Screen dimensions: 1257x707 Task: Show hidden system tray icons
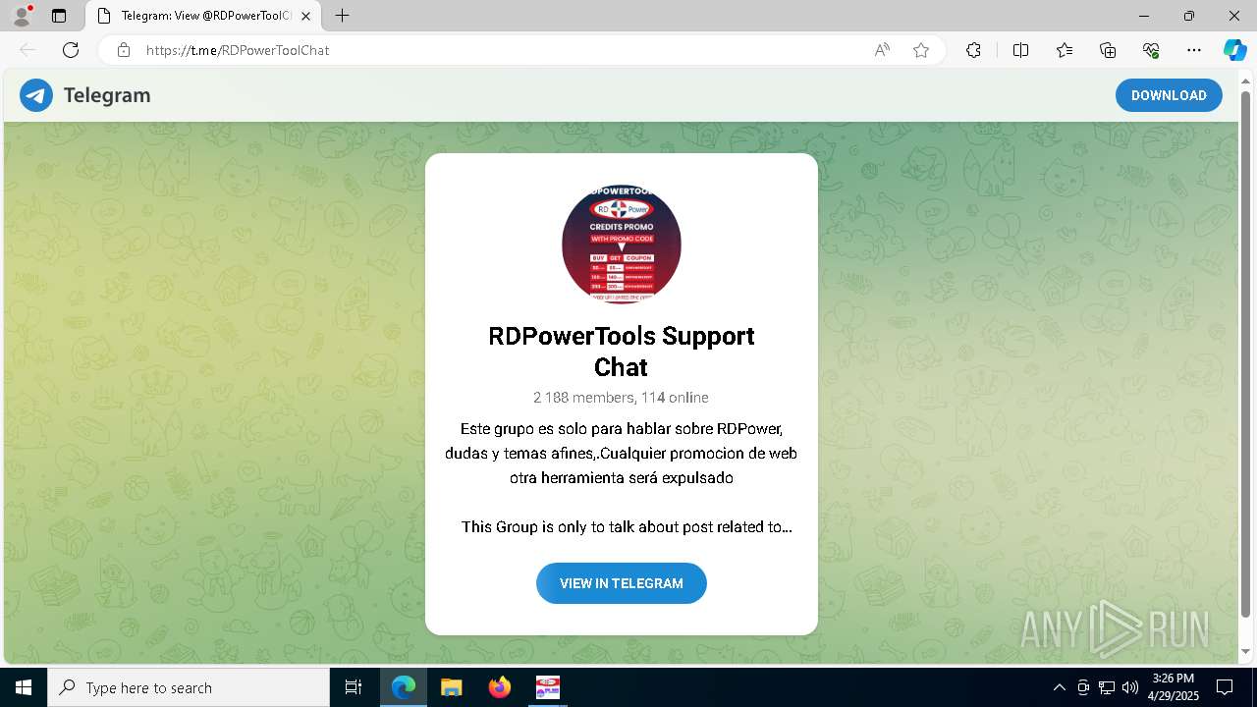tap(1059, 687)
